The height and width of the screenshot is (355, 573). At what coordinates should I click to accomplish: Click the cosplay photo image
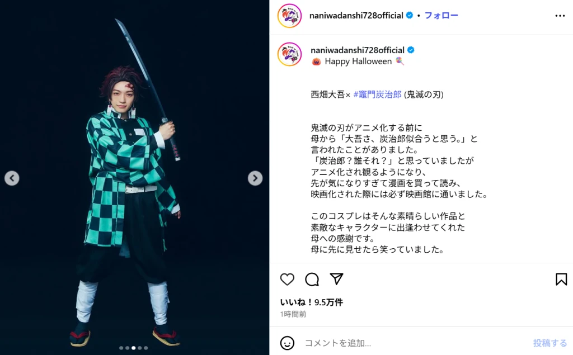tap(134, 178)
